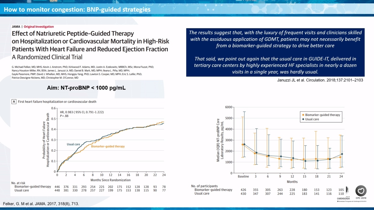Screen dimensions: 374x210
Task: Select the 'HR, 0.983 (95% CI, 0.791-1.222)' text
Action: click(x=82, y=112)
